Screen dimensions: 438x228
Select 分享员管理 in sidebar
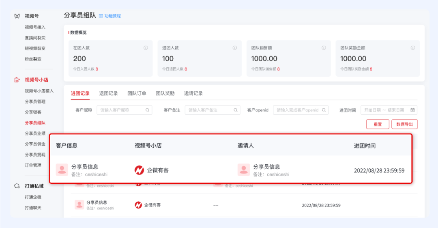click(x=35, y=101)
